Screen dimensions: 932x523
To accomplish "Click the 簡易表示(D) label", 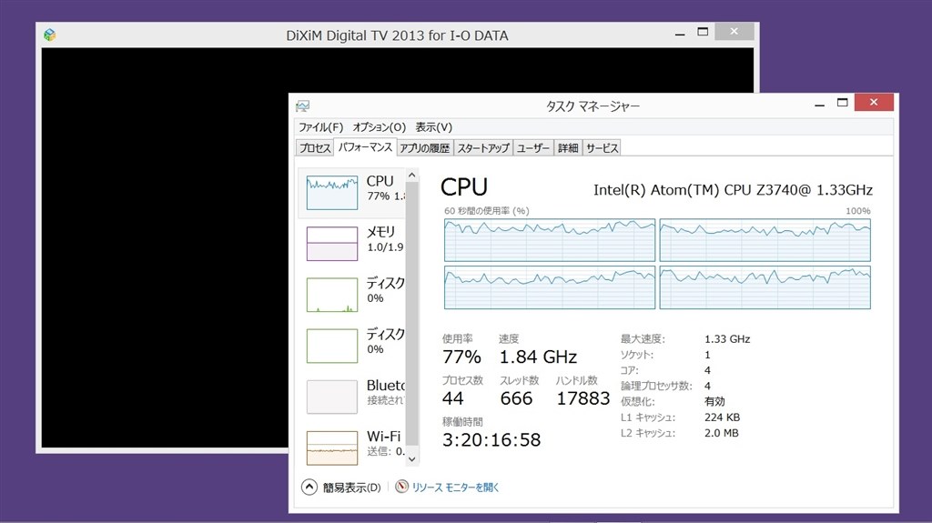I will coord(352,488).
